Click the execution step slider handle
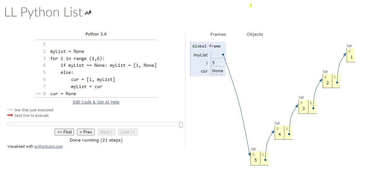The width and height of the screenshot is (372, 178). click(181, 124)
